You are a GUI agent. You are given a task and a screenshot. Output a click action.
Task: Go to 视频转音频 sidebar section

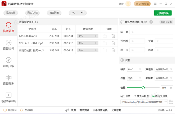click(x=8, y=98)
